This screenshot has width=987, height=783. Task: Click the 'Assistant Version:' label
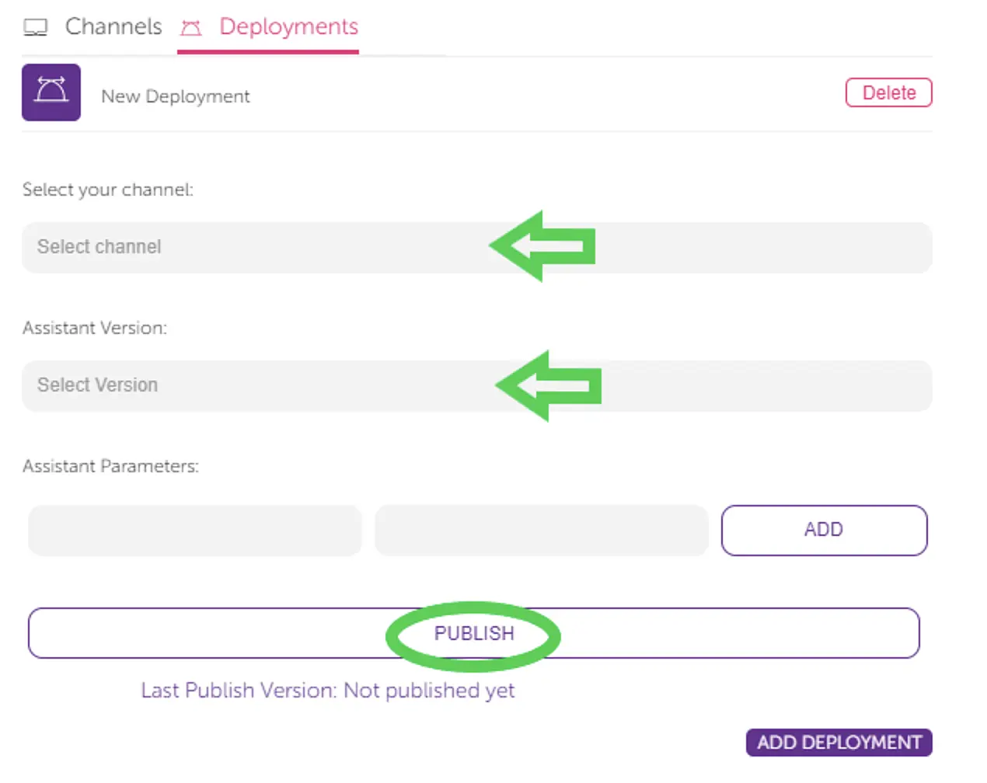95,328
